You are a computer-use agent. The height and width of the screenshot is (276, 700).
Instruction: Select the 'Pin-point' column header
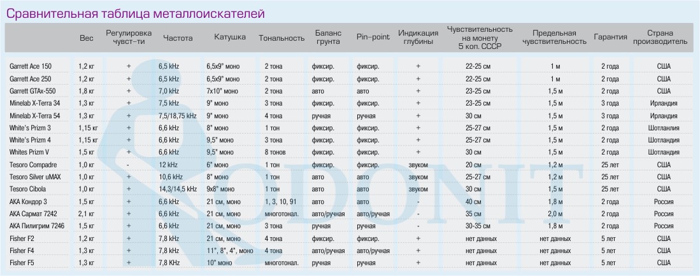(x=373, y=37)
